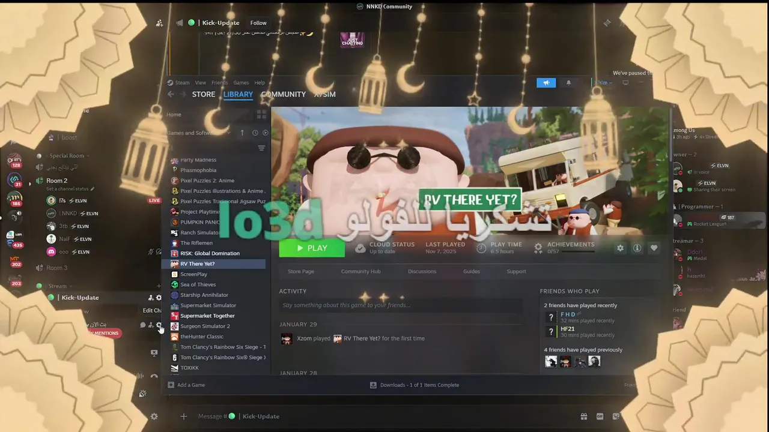Switch to the LIBRARY tab in Steam
The image size is (769, 432).
click(x=238, y=94)
